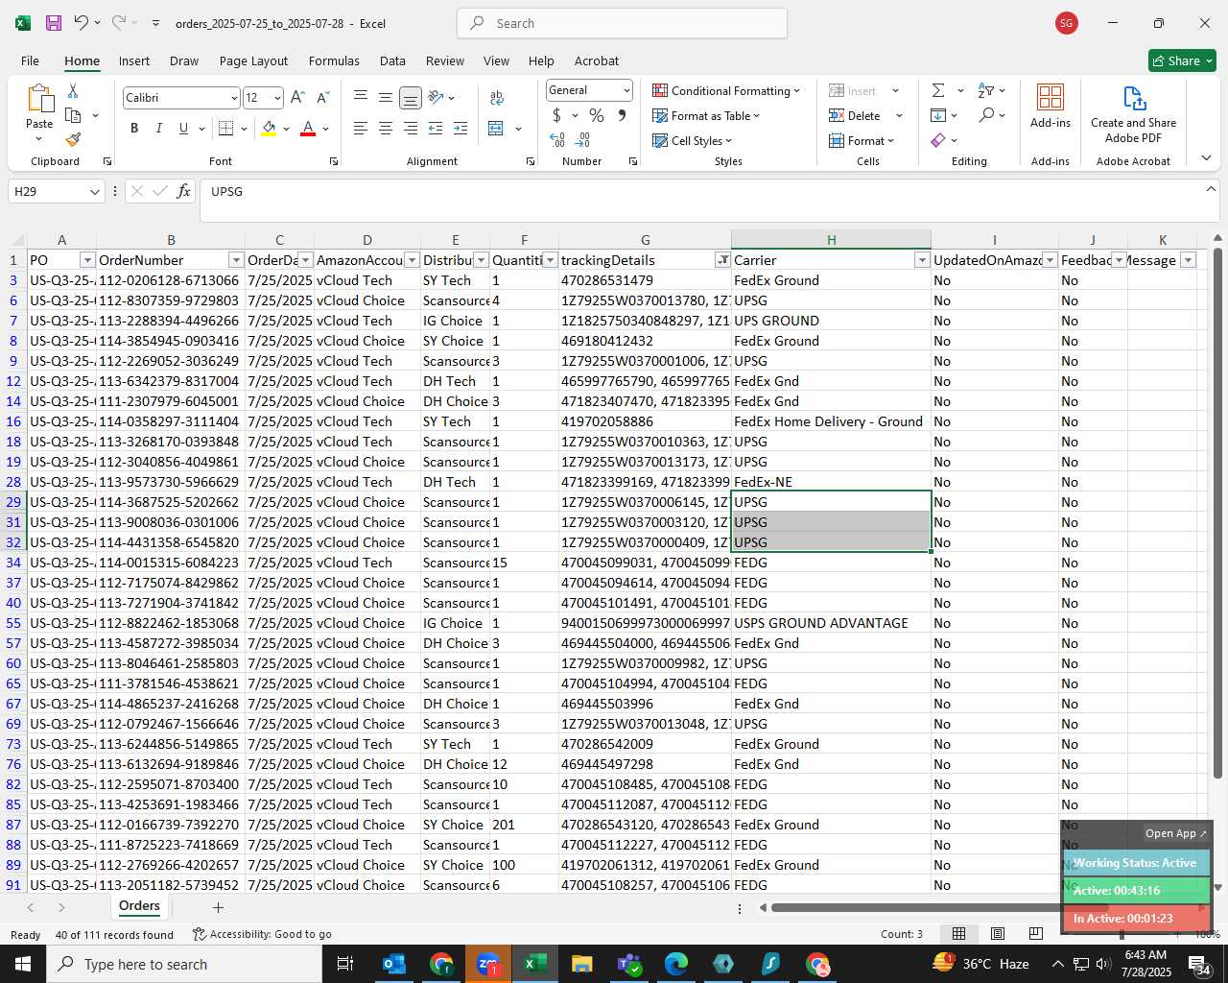Click the red Font Color swatch
Screen dimensions: 1228x983
(308, 129)
